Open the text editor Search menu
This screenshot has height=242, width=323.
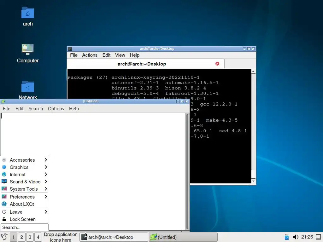point(36,109)
